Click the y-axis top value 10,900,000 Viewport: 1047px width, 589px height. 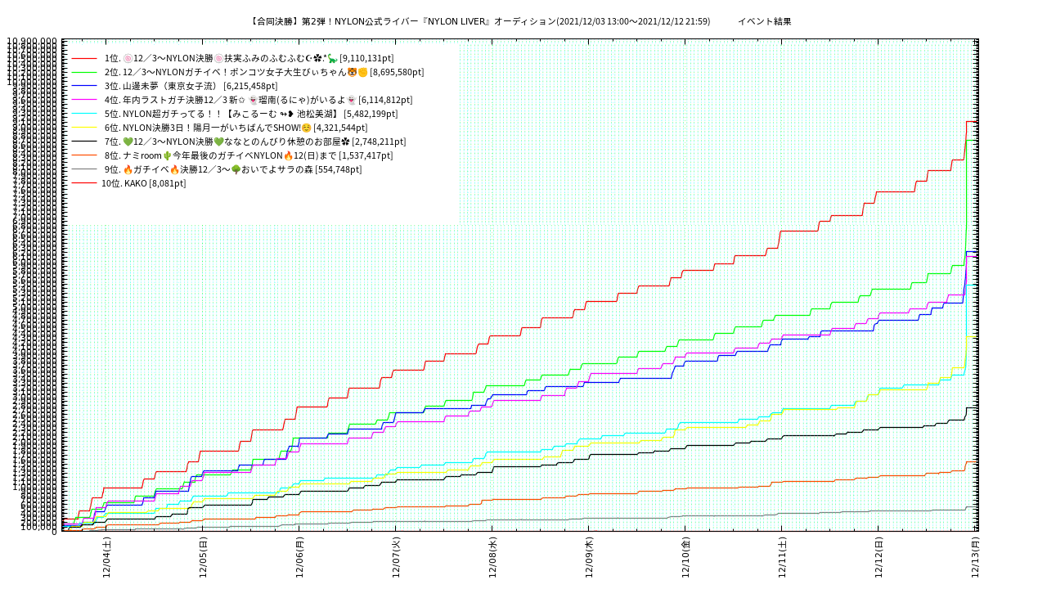pyautogui.click(x=32, y=41)
